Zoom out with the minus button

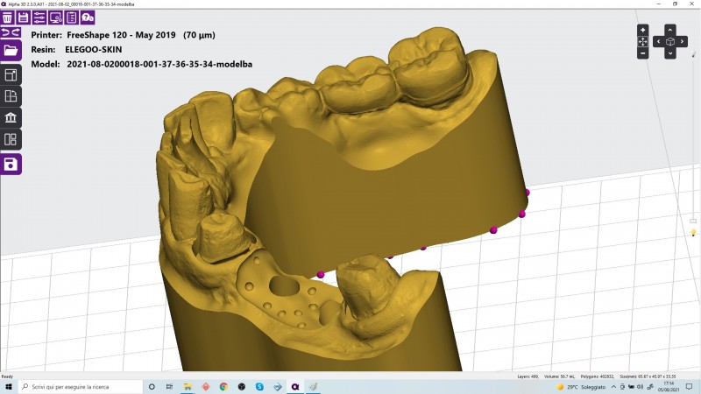click(x=642, y=53)
